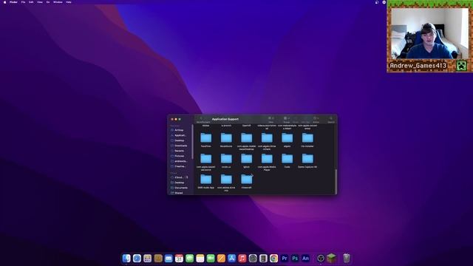
Task: Open the View options dropdown
Action: tap(271, 118)
